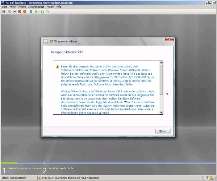This screenshot has width=217, height=181.
Task: Click the paragraph starting with 'Wichtig: Wenn Software'
Action: [x=108, y=102]
